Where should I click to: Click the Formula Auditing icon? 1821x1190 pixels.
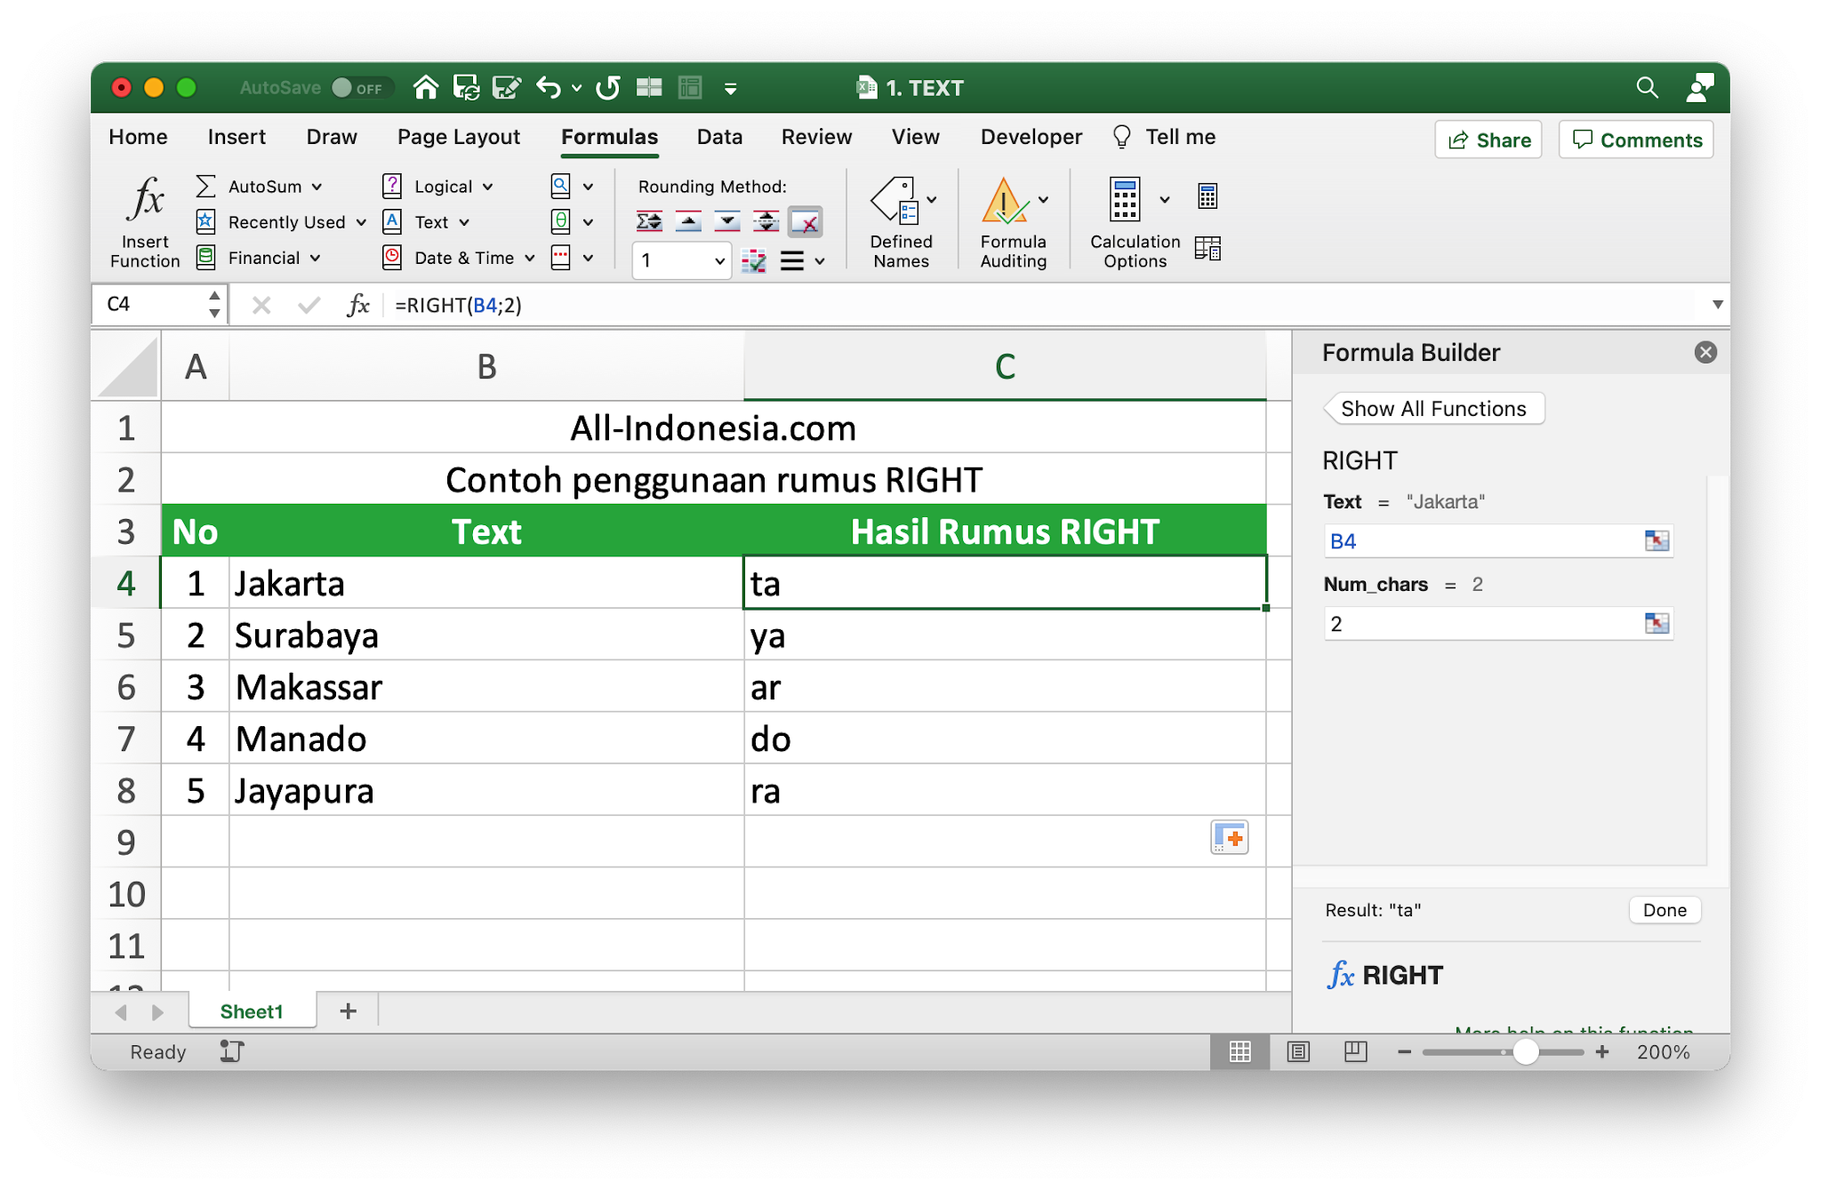point(1005,201)
